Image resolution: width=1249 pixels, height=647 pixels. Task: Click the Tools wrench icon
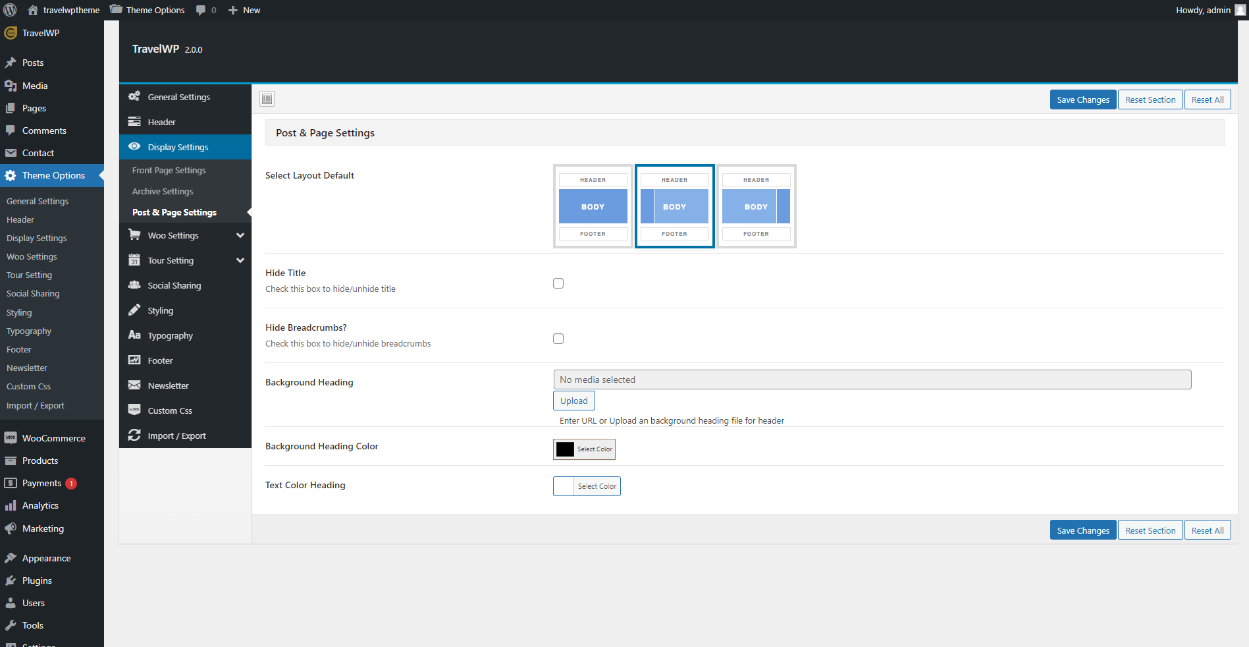[x=11, y=625]
